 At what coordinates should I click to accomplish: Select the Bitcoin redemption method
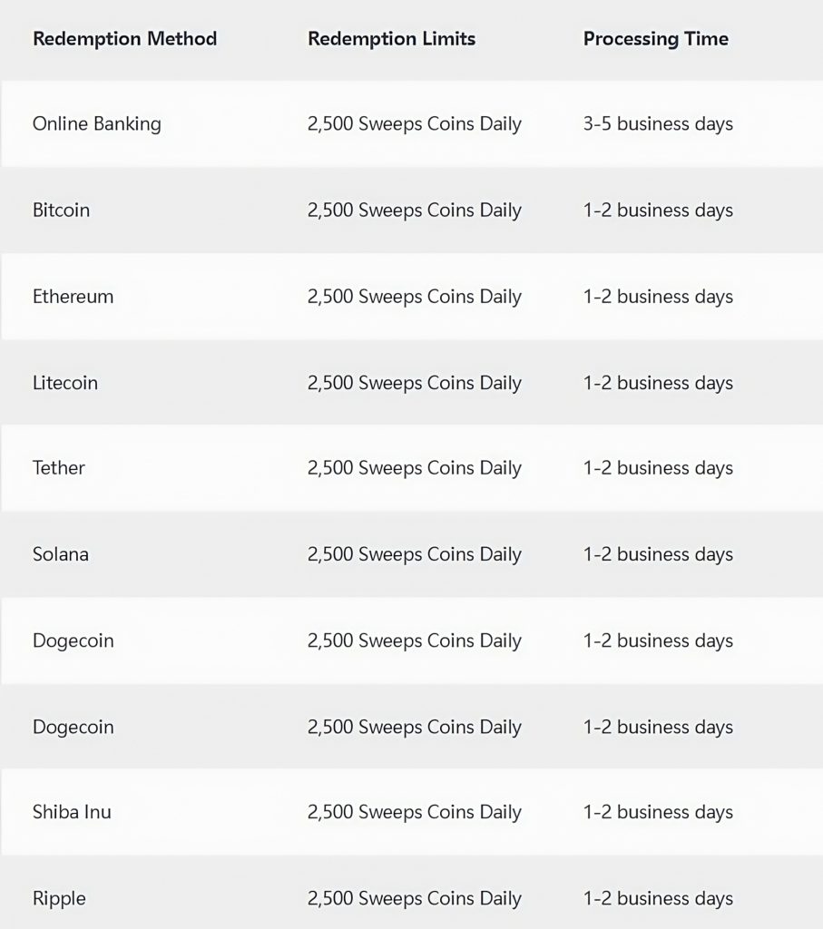pos(61,210)
